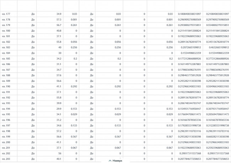Click area value 57.3 in кв. 178 row

[x=59, y=20]
